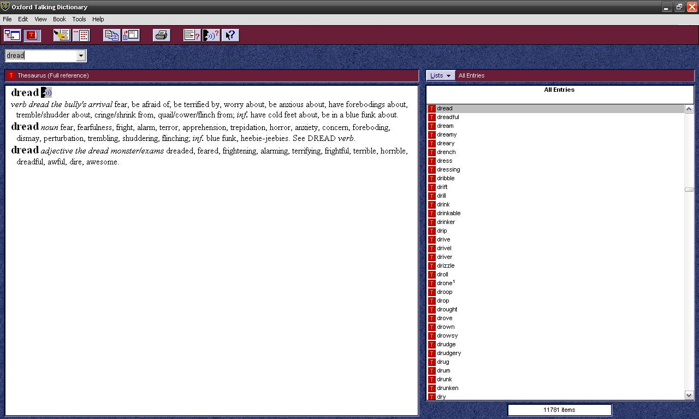Select 'drove' in the entries list
Screen dimensions: 699x419
445,318
